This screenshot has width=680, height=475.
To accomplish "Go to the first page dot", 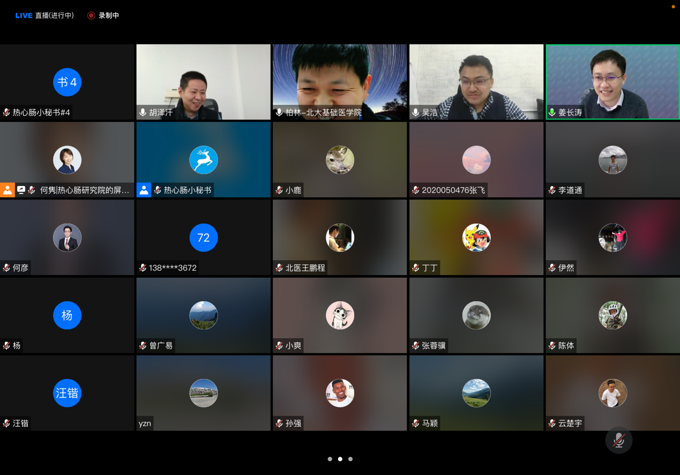I will [330, 459].
